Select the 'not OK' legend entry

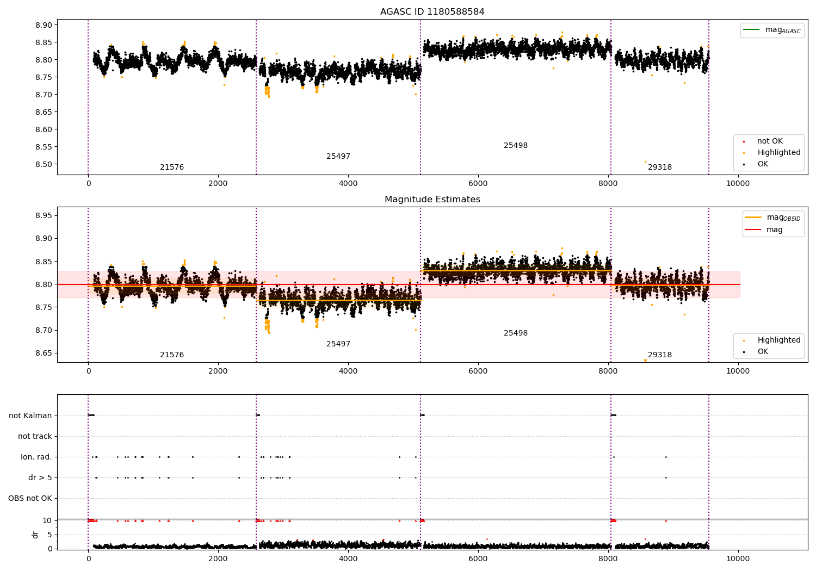click(770, 141)
